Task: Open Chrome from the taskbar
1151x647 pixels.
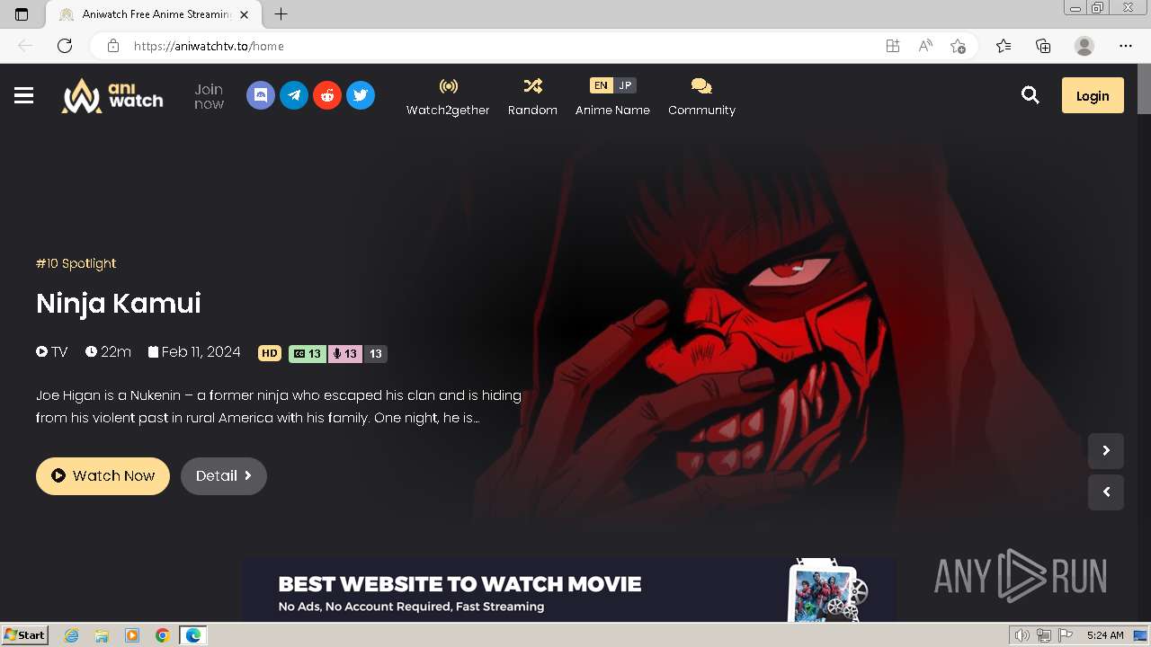Action: coord(163,635)
